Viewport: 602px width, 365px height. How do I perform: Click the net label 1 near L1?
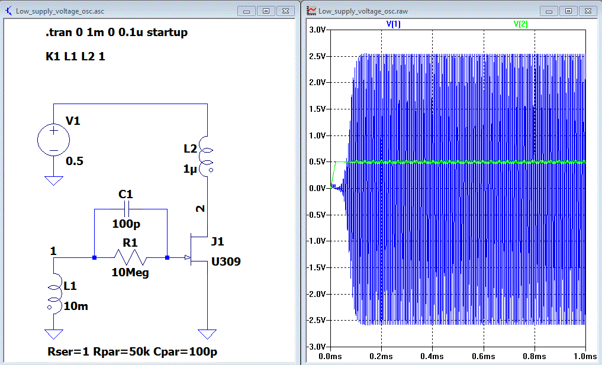(x=53, y=251)
